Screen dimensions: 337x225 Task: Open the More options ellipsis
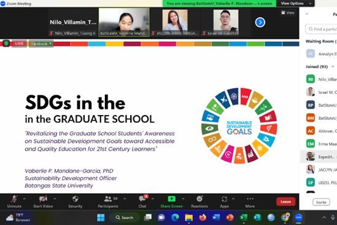click(x=250, y=199)
